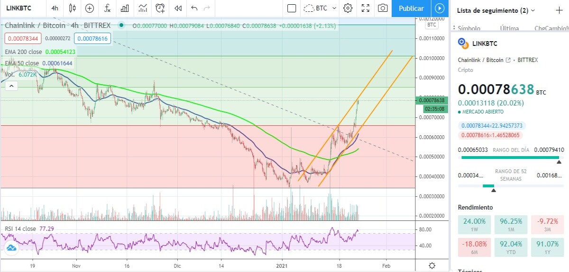
Task: Click the 1M 96.25% performance tile
Action: (511, 225)
